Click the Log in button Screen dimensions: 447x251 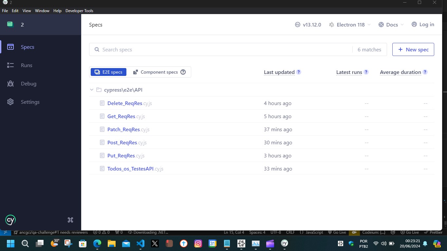click(x=423, y=25)
